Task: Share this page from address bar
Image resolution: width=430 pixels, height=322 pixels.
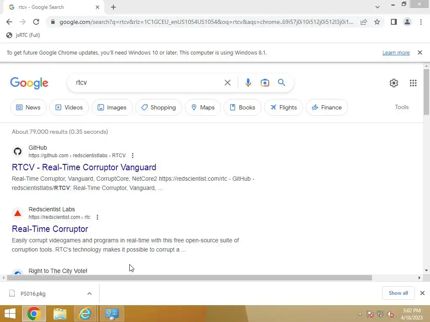Action: click(364, 22)
